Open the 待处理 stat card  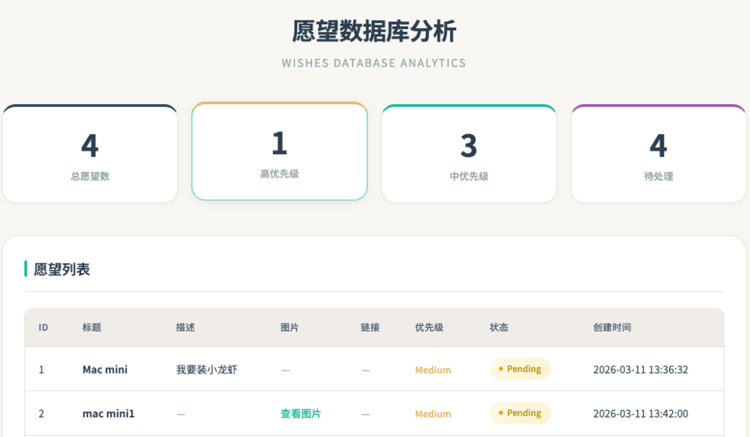(x=658, y=153)
